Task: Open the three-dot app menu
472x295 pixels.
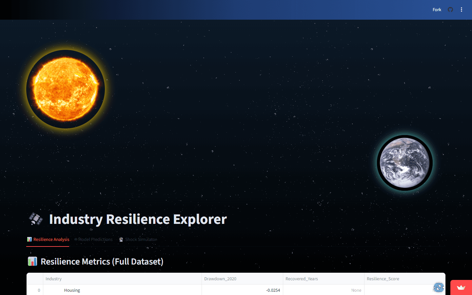Action: click(462, 10)
